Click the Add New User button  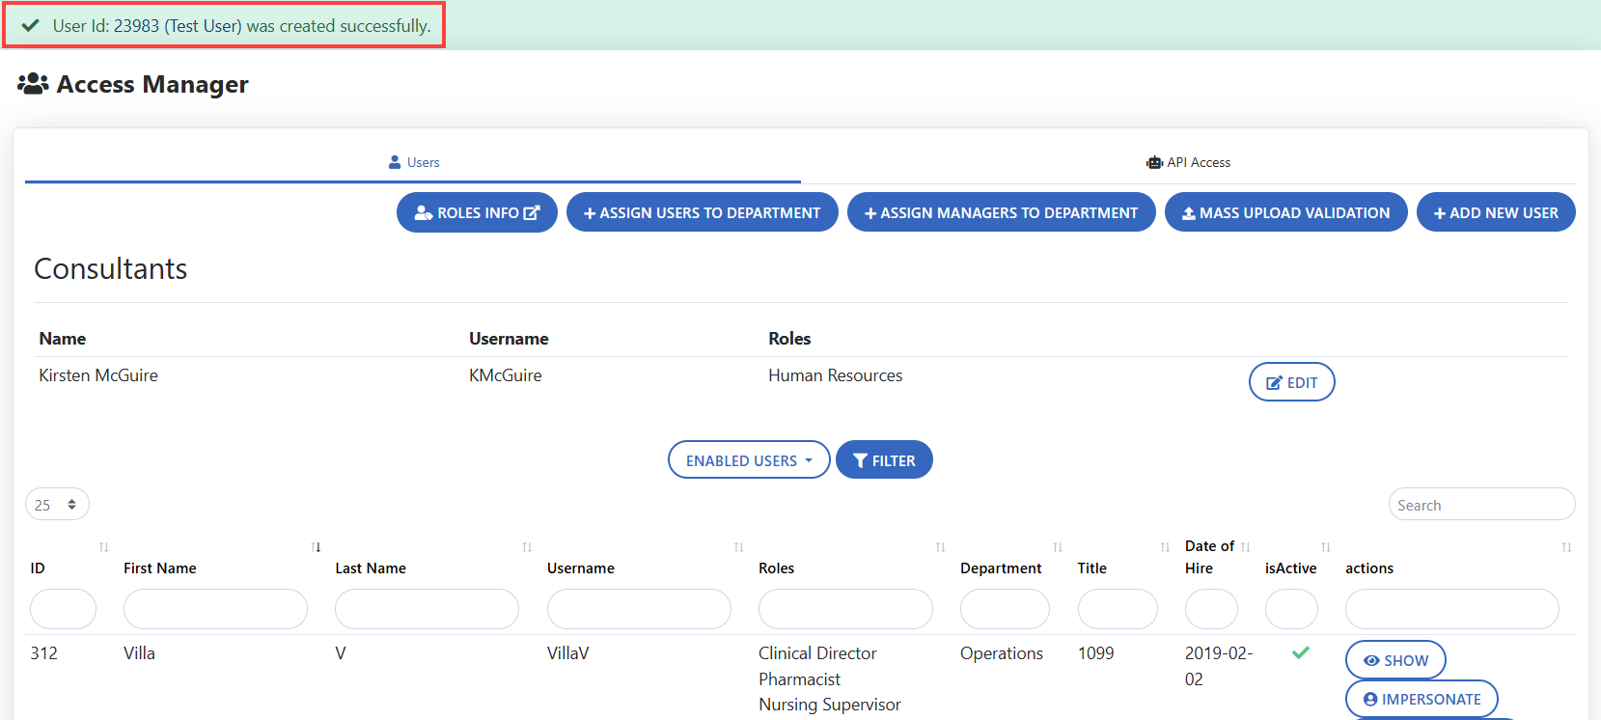[x=1495, y=212]
